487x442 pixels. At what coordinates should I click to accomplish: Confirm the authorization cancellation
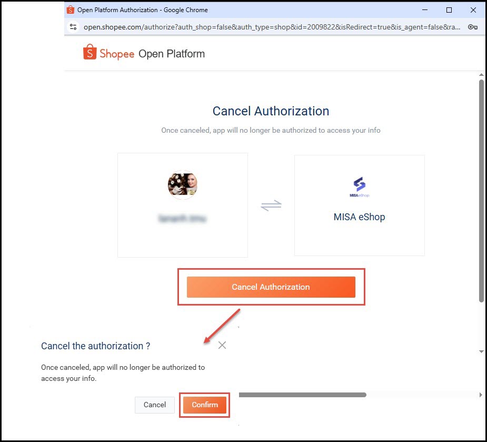205,405
